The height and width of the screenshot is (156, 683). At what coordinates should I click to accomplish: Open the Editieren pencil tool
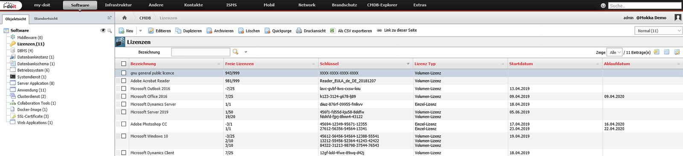pos(151,31)
